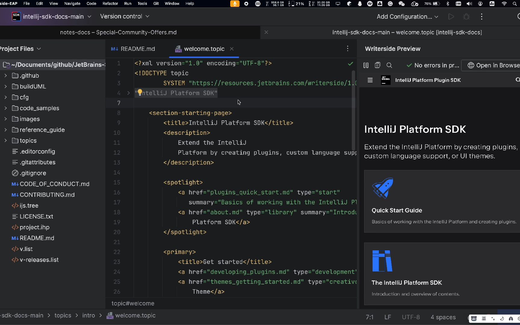Open the Version control dropdown
Viewport: 520px width, 325px height.
(x=125, y=17)
